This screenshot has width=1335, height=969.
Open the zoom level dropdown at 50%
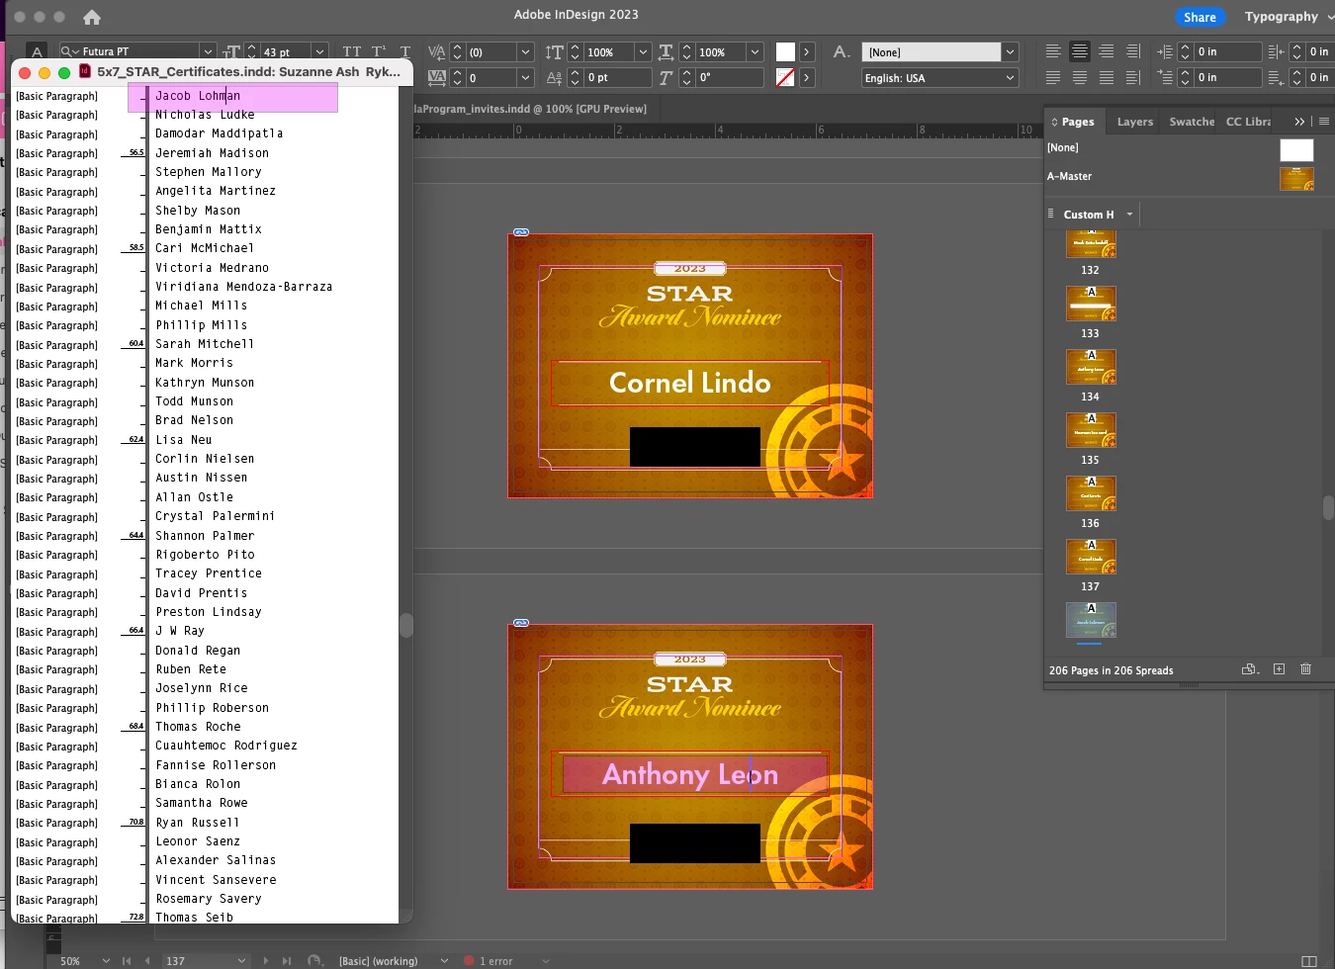[105, 961]
